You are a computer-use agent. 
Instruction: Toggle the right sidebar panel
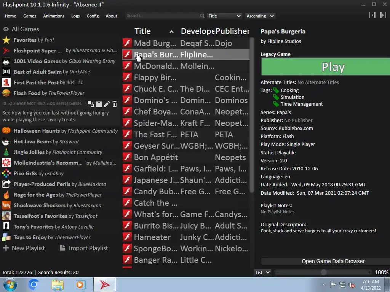tap(383, 15)
